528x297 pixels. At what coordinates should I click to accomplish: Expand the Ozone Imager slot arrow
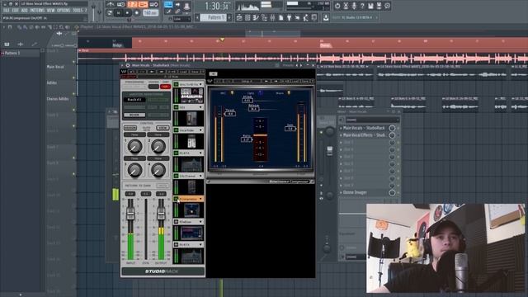pyautogui.click(x=341, y=192)
